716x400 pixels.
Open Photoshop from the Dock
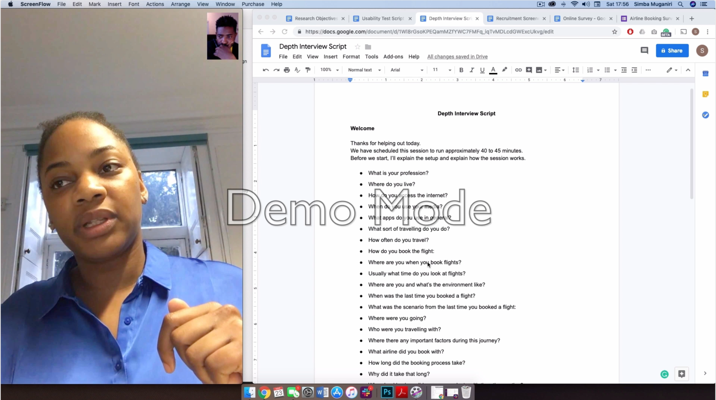(387, 392)
